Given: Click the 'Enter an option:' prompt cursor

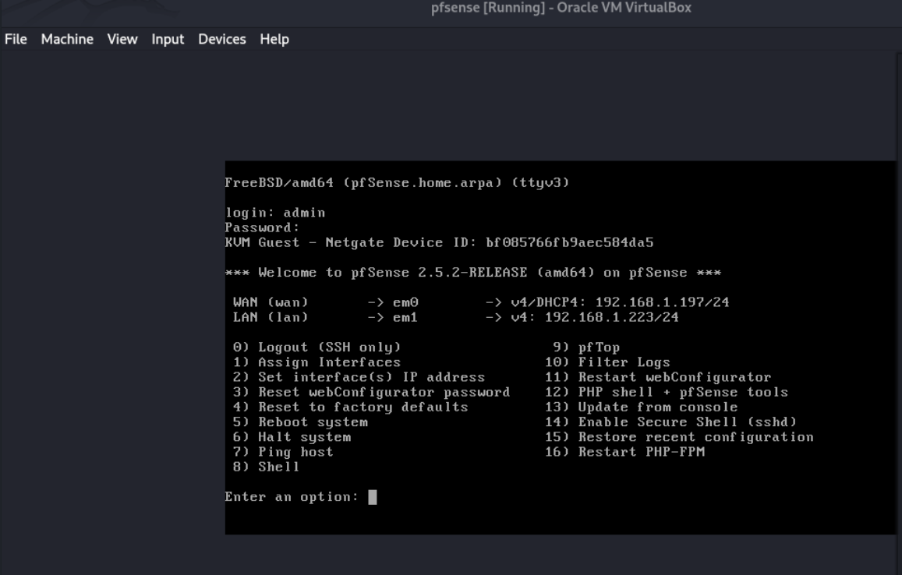Looking at the screenshot, I should (x=373, y=497).
